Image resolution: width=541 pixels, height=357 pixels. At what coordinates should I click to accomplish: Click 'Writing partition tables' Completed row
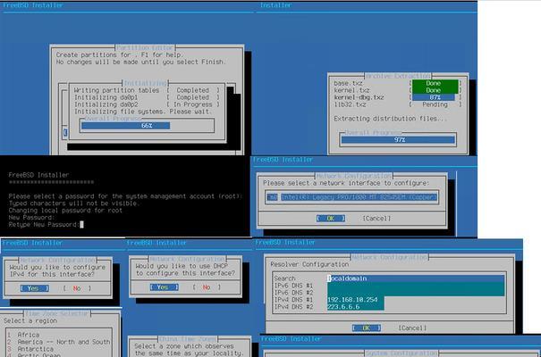click(x=147, y=90)
